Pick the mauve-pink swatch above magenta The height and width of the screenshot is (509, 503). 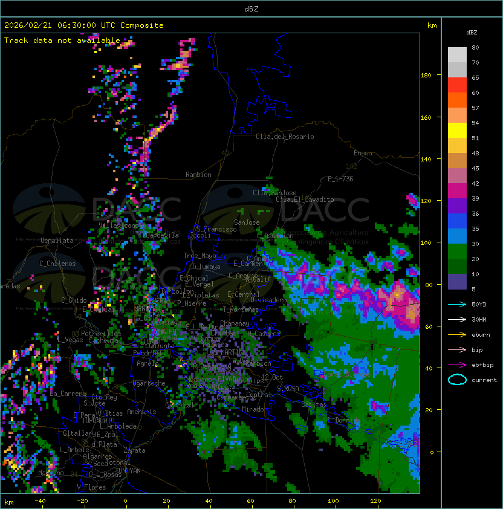[x=457, y=176]
